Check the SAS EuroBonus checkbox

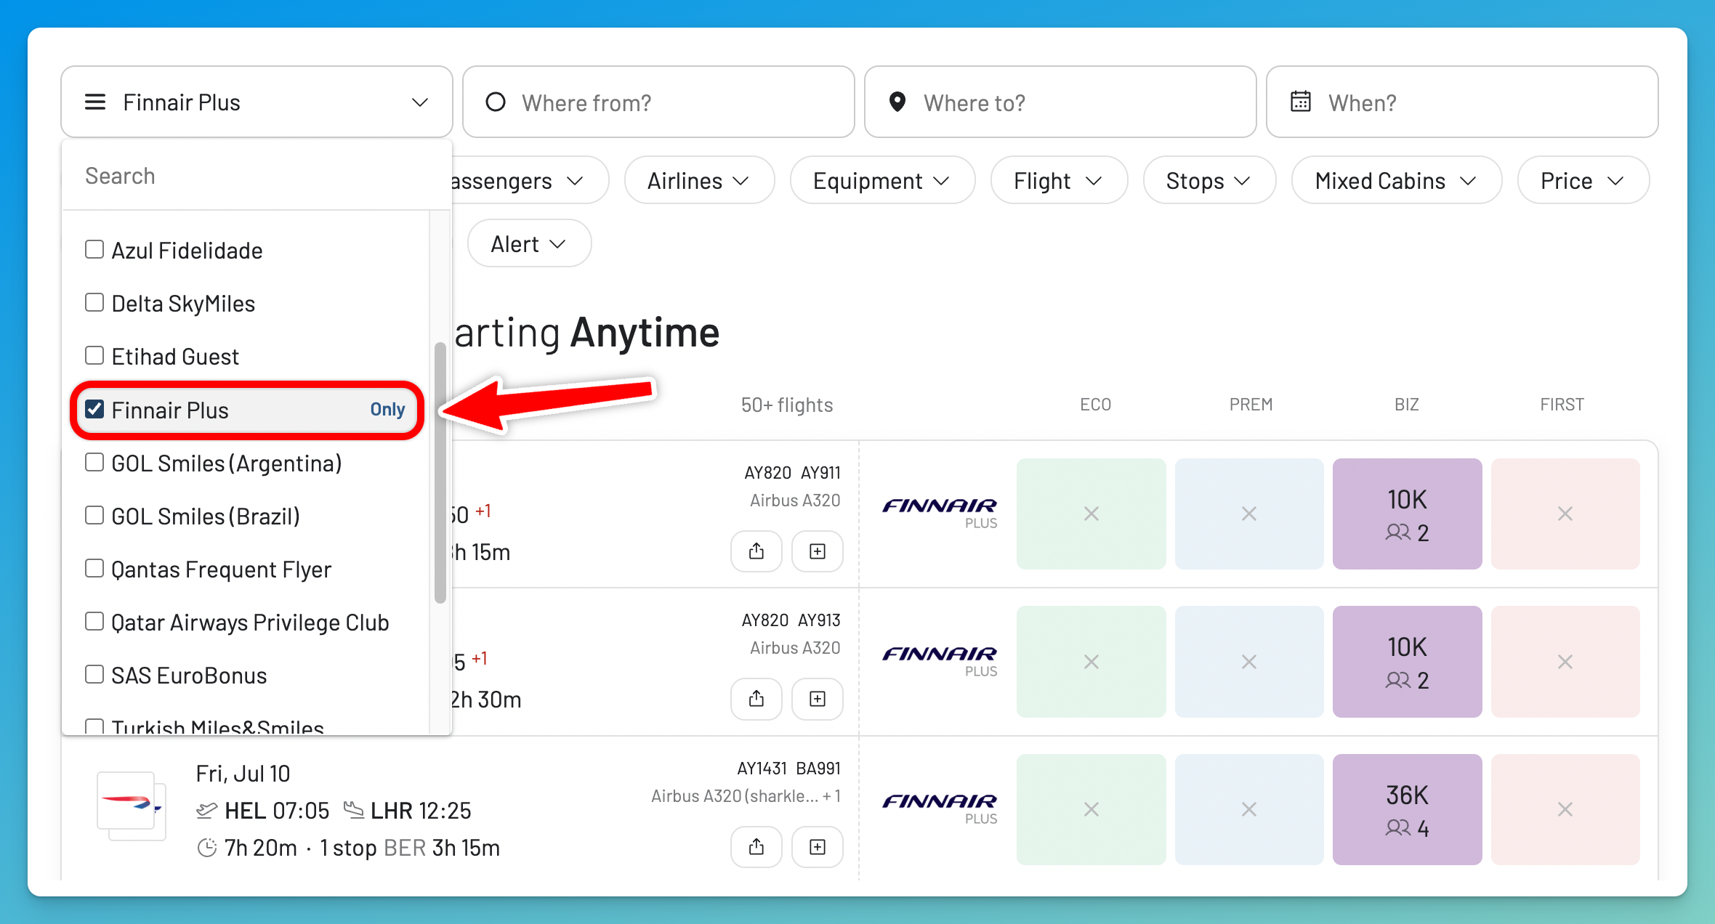pos(94,674)
